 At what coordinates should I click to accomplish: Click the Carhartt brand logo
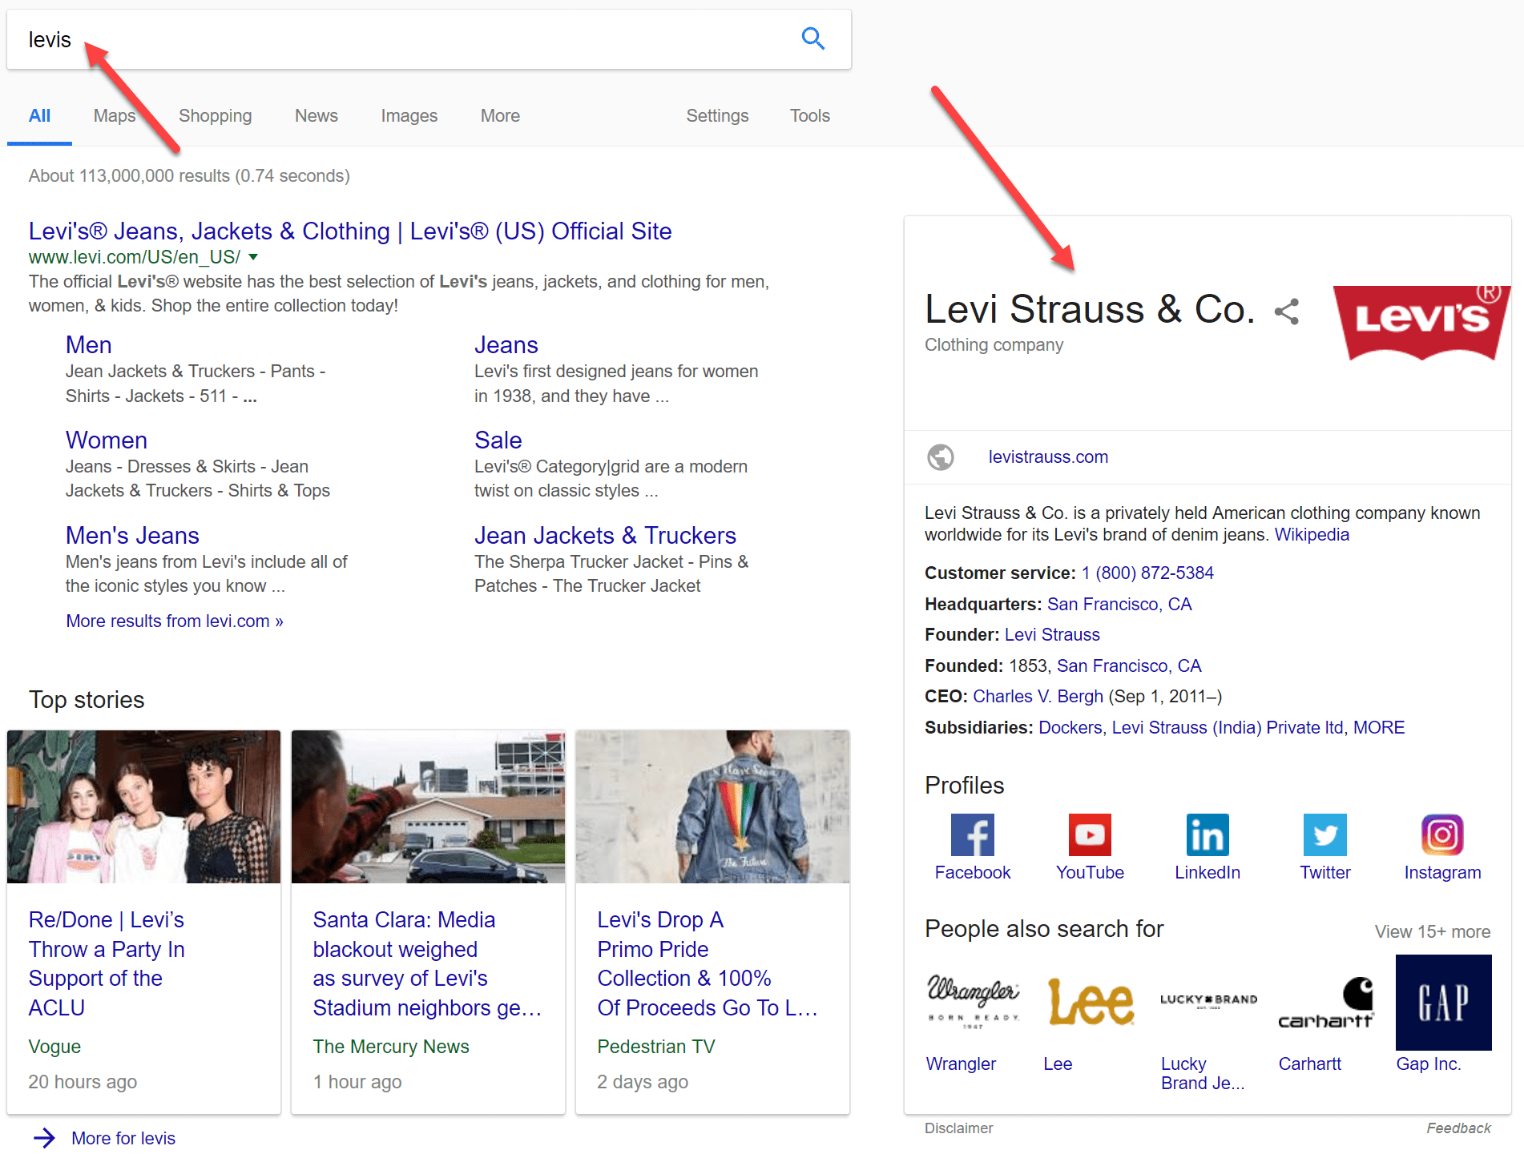tap(1326, 1002)
